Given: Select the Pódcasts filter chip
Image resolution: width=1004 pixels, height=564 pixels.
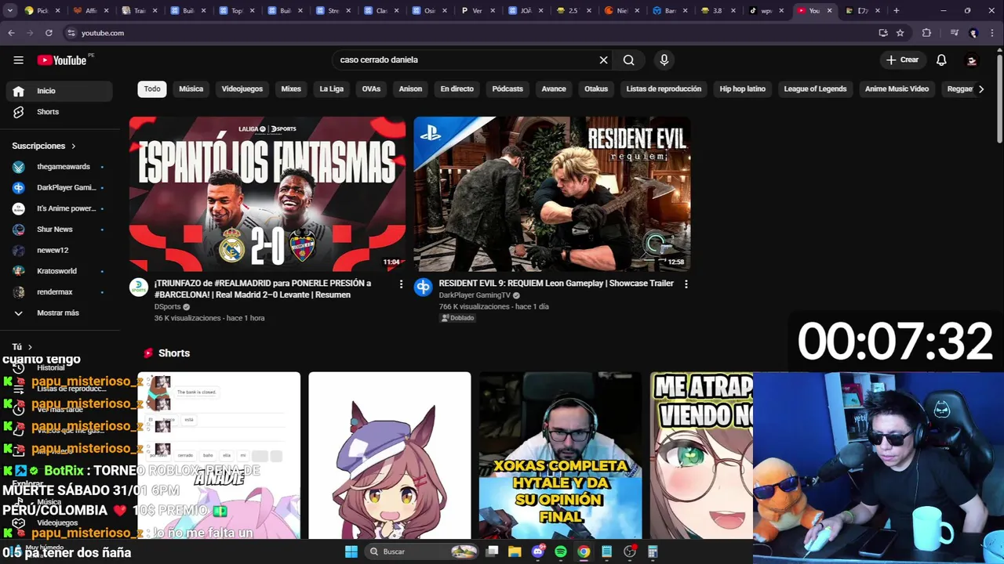Looking at the screenshot, I should point(507,89).
